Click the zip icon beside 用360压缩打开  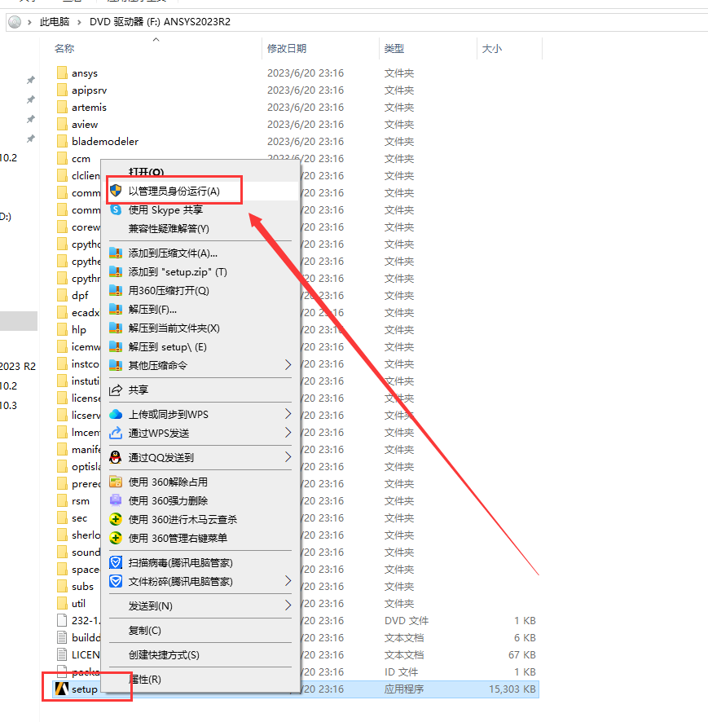[116, 291]
